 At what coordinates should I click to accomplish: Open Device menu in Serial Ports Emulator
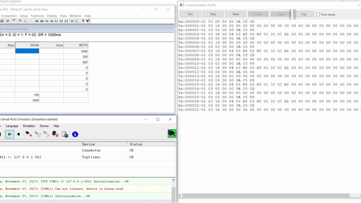44,126
